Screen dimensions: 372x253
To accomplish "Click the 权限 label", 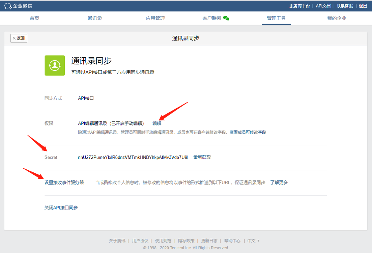I will click(x=49, y=123).
